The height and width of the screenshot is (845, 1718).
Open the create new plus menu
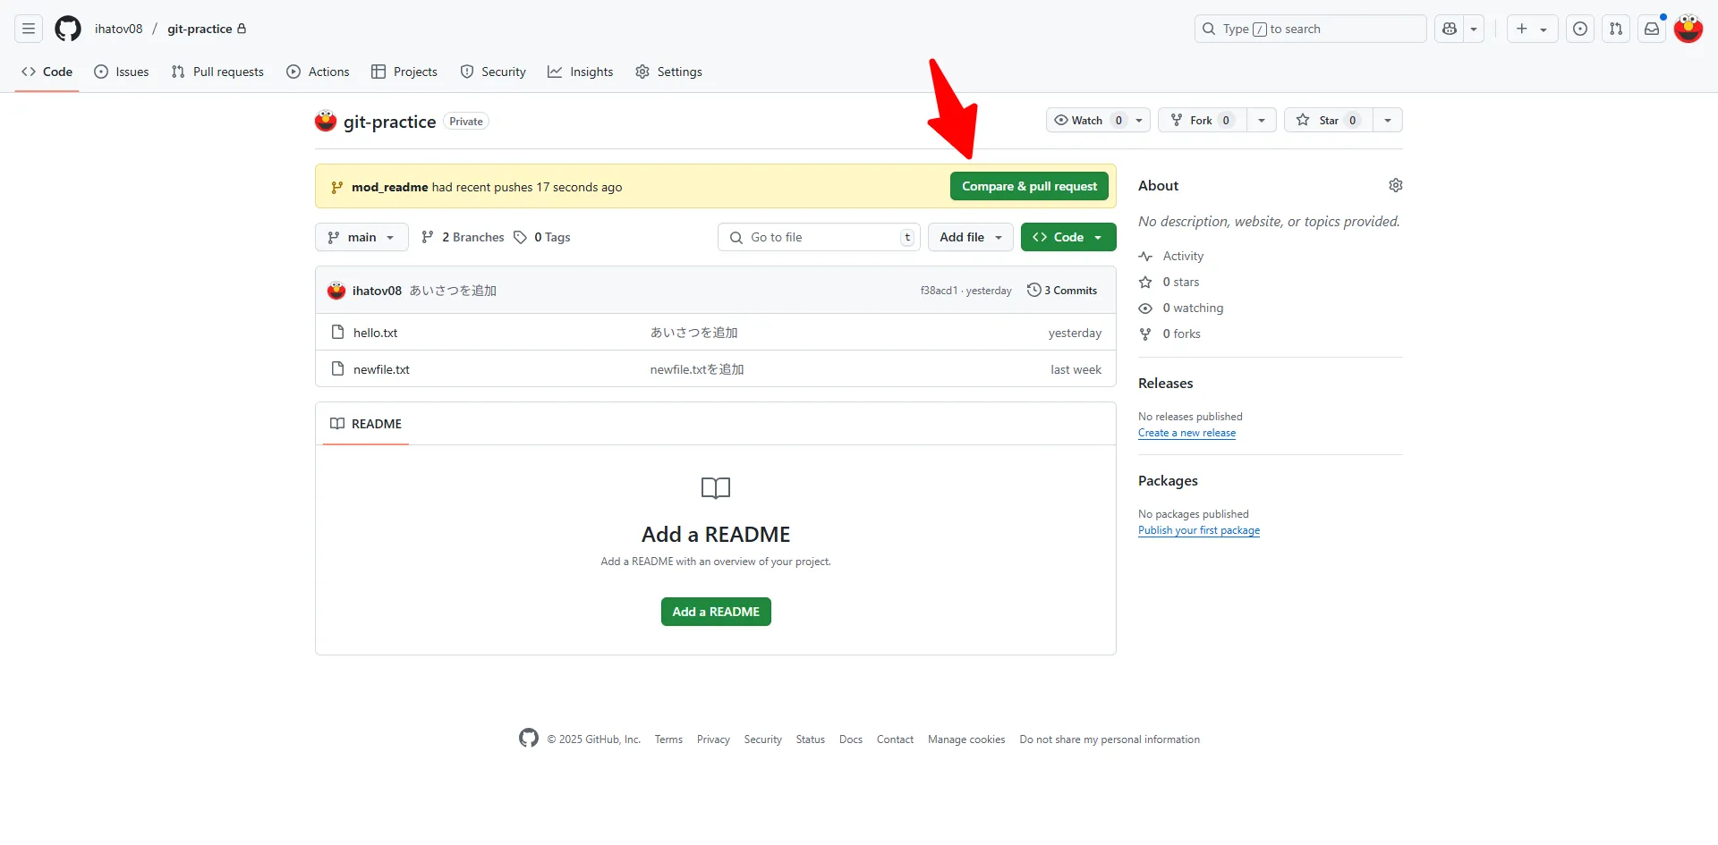(x=1532, y=29)
